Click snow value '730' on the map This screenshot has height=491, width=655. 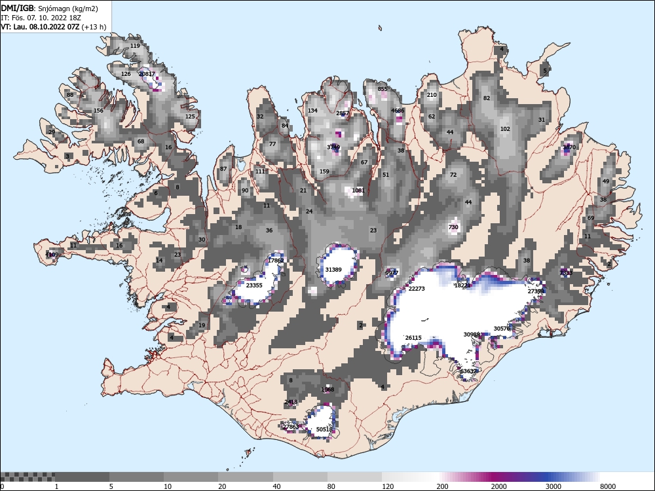tap(453, 227)
